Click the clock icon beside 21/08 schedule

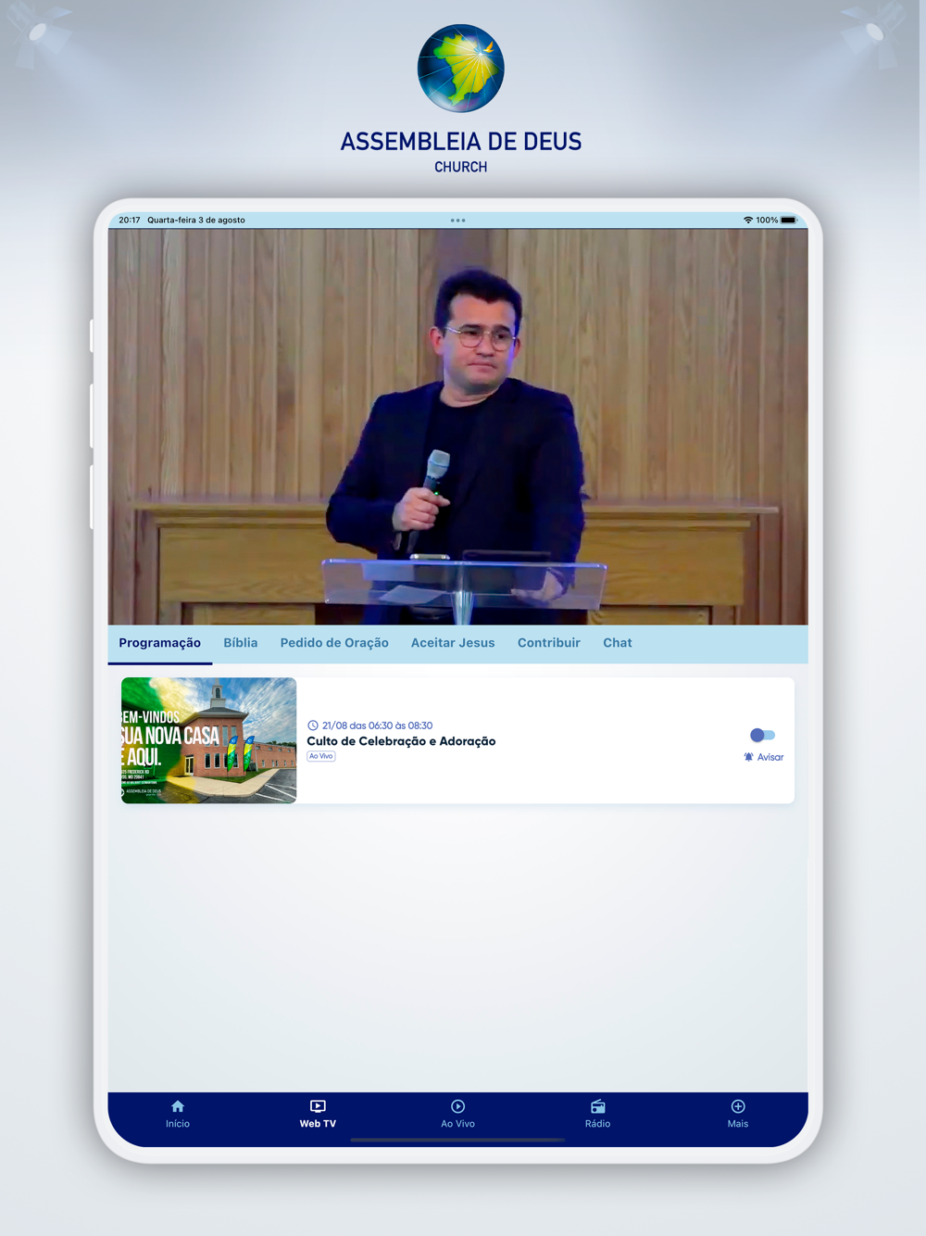[313, 725]
